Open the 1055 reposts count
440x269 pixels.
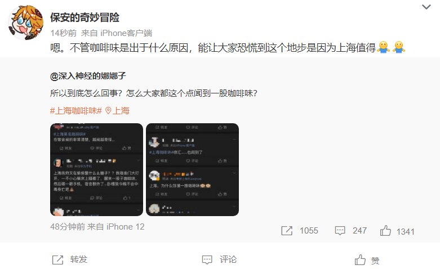(309, 231)
